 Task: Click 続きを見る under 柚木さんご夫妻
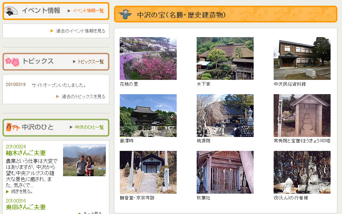point(22,192)
